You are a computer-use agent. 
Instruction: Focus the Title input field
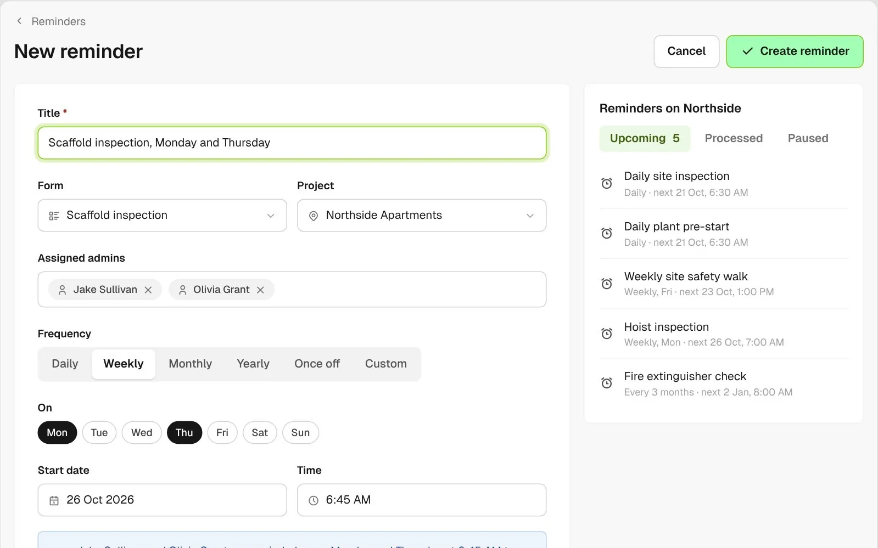(292, 143)
